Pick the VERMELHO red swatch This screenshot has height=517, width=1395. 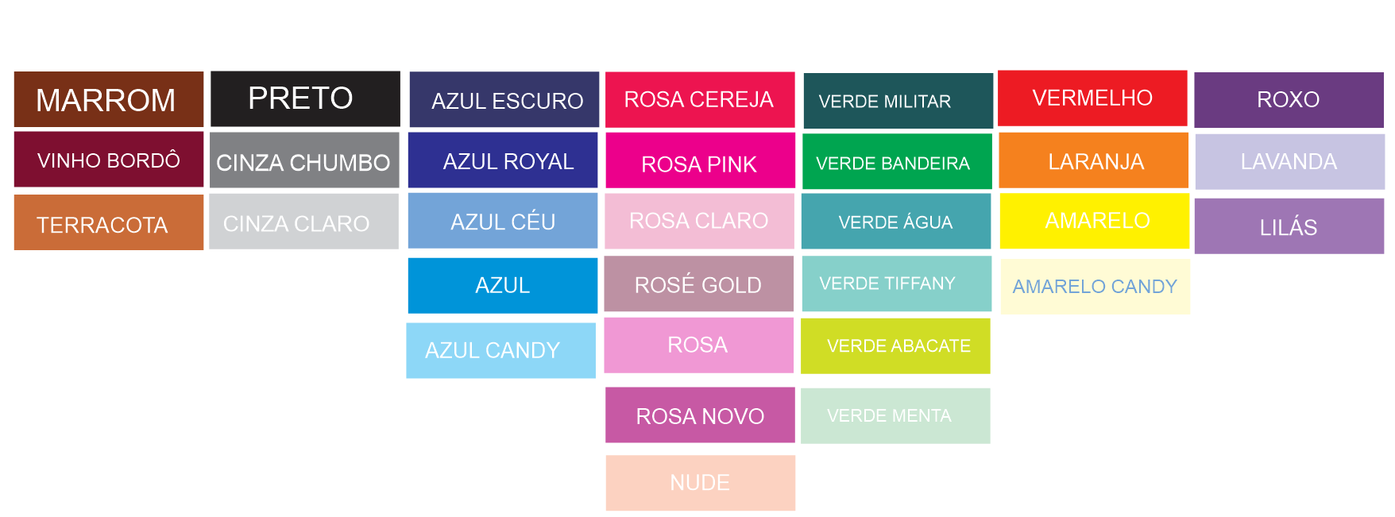pos(1092,98)
